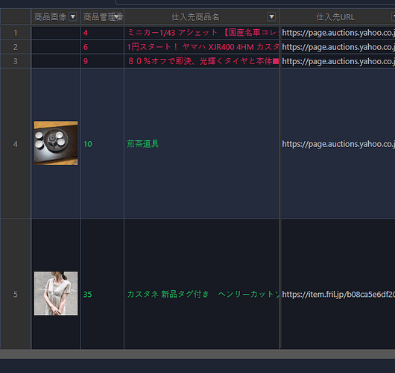Select the tea set product thumbnail
The width and height of the screenshot is (395, 373).
pos(56,143)
